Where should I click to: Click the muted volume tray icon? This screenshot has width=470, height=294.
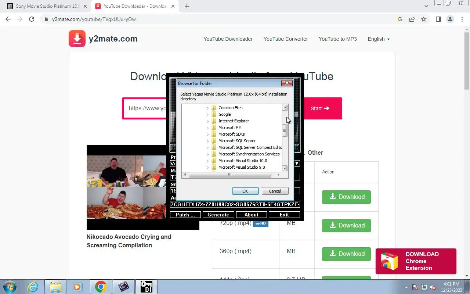click(x=433, y=287)
